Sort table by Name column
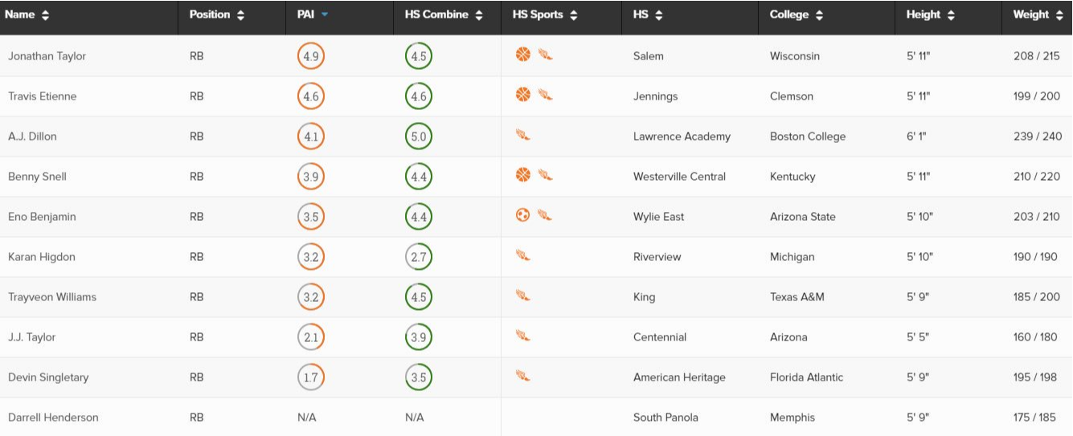Image resolution: width=1073 pixels, height=436 pixels. (27, 15)
